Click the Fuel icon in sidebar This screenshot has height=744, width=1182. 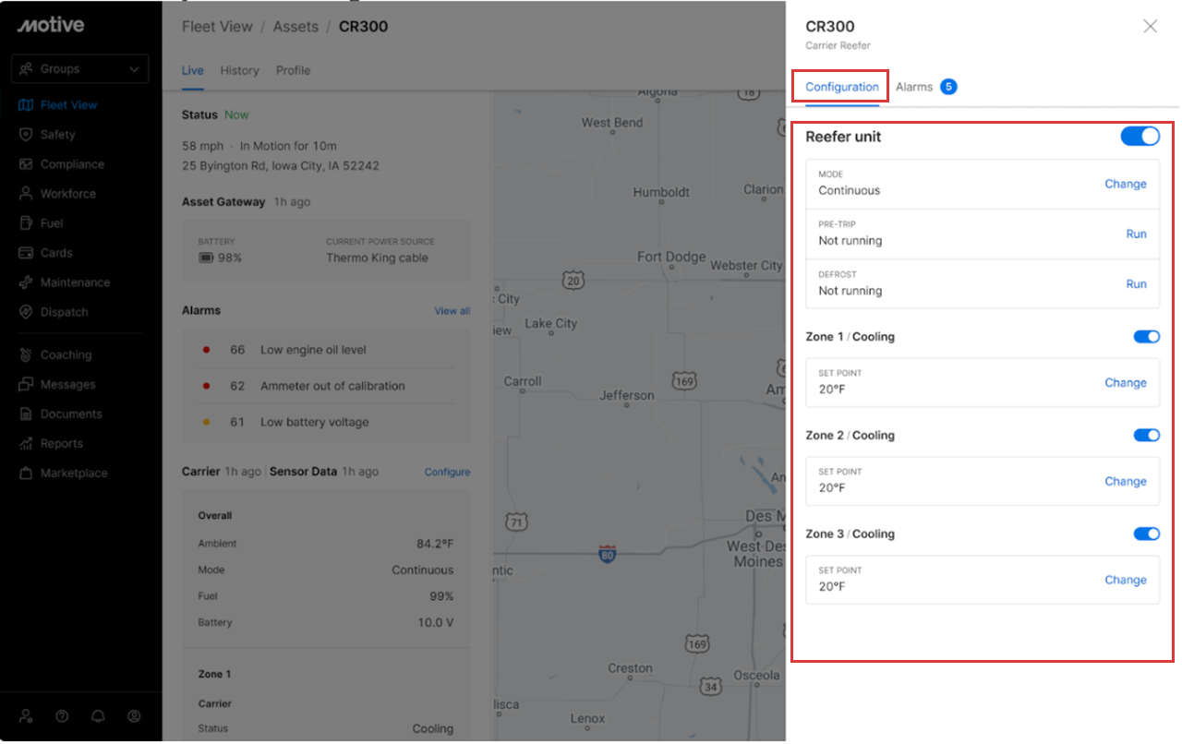click(x=26, y=223)
